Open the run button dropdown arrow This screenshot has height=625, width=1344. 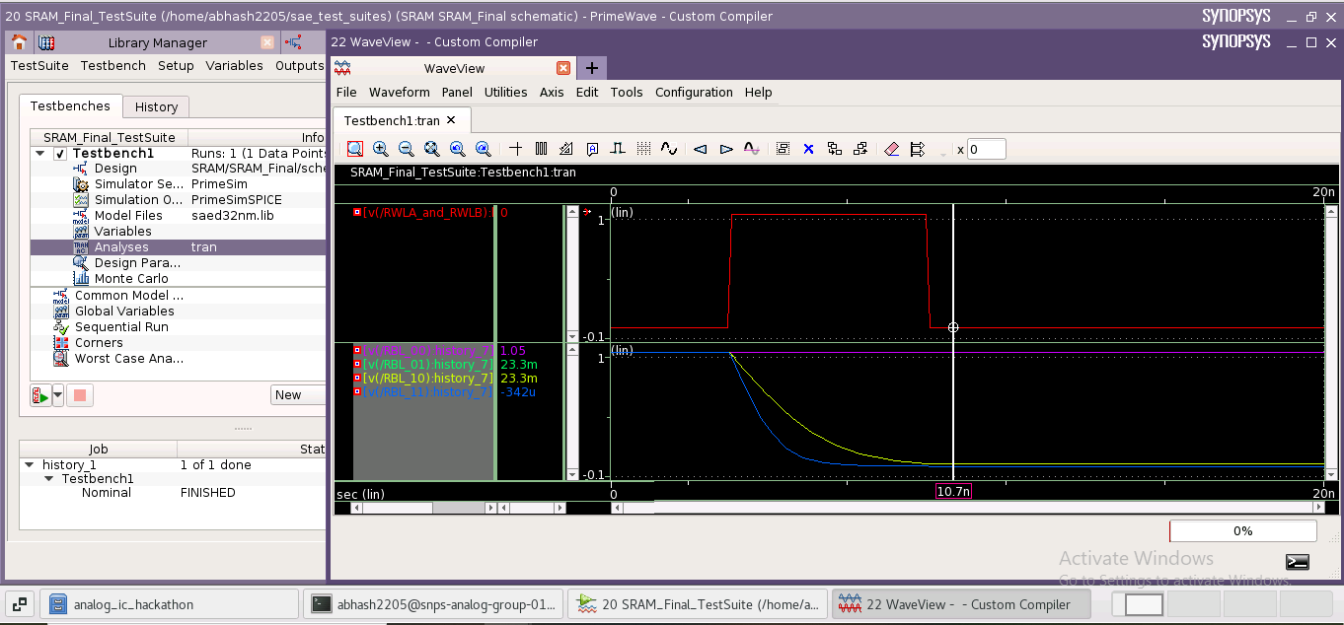pyautogui.click(x=58, y=395)
